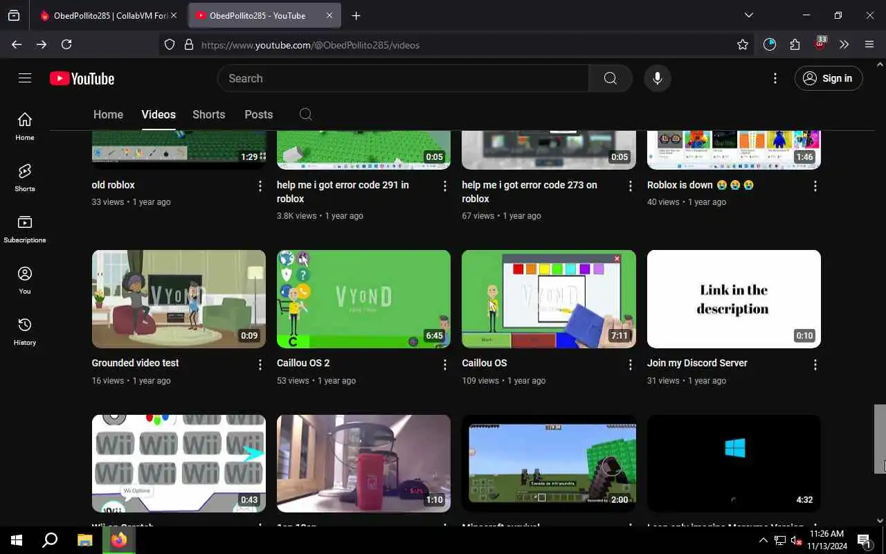Play the Windows logo 4:32 thumbnail
This screenshot has width=886, height=554.
(734, 463)
